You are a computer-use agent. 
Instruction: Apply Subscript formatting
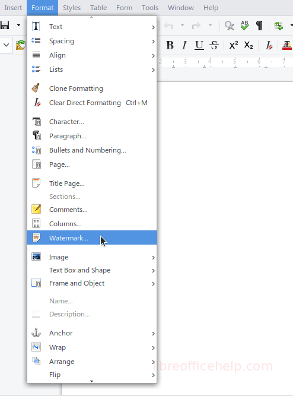(249, 46)
